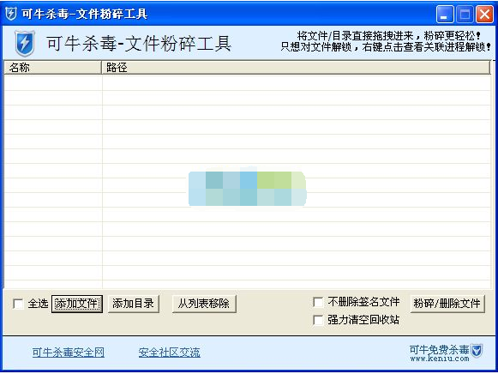Viewport: 498px width, 374px height.
Task: Tick the 全选 checkbox
Action: [x=18, y=304]
